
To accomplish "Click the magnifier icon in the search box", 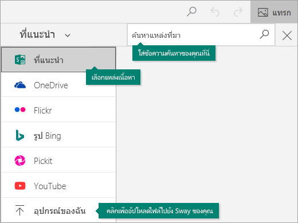I will coord(264,34).
